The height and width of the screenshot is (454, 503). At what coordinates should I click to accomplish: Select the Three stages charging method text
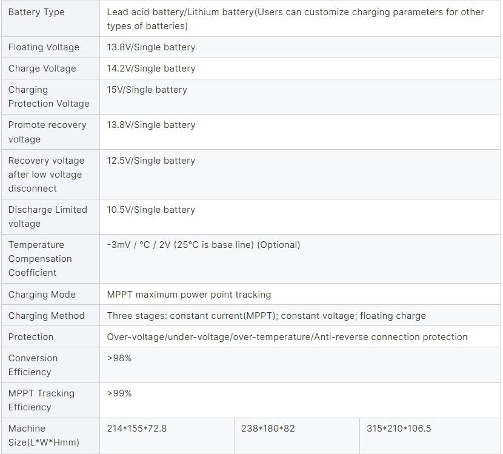pos(266,316)
